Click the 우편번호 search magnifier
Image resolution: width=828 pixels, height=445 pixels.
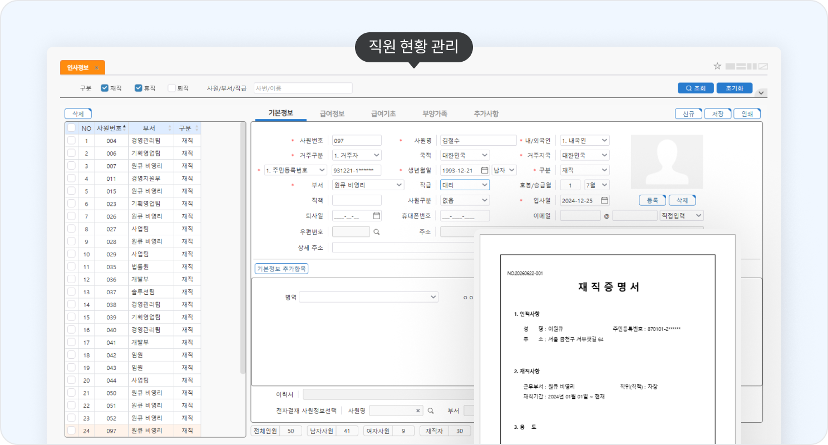point(377,232)
